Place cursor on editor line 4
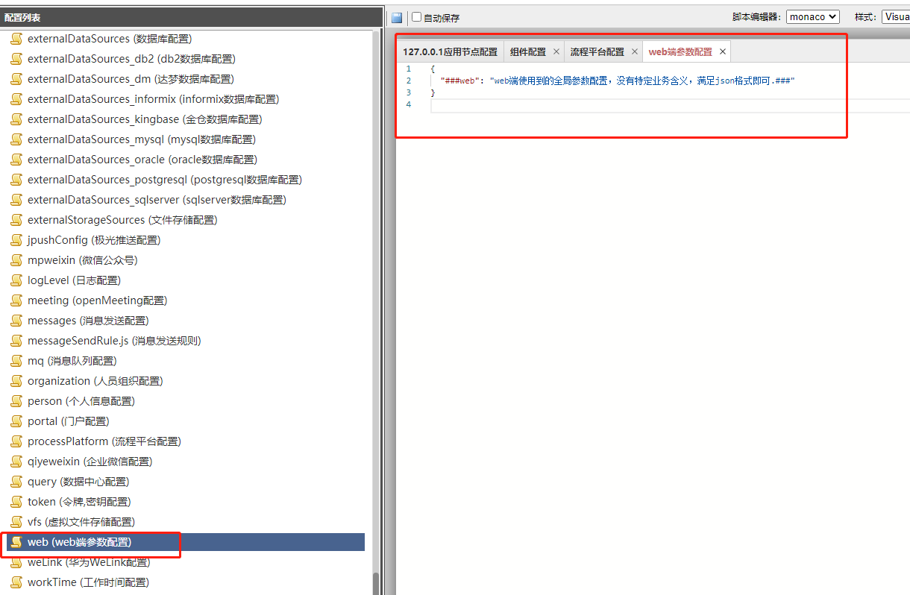910x595 pixels. (670, 105)
